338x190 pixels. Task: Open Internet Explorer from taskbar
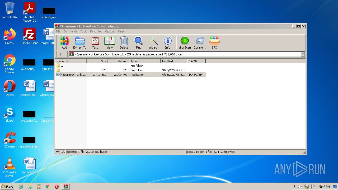pos(21,187)
